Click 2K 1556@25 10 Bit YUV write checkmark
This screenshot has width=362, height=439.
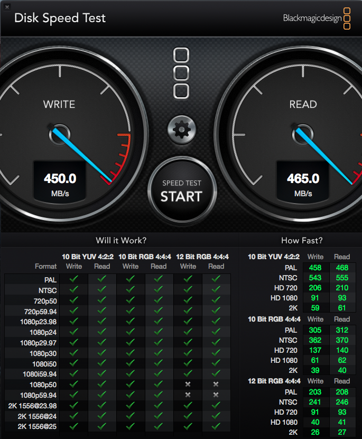coord(74,426)
